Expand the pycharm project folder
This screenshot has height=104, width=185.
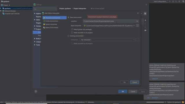(x=1, y=8)
